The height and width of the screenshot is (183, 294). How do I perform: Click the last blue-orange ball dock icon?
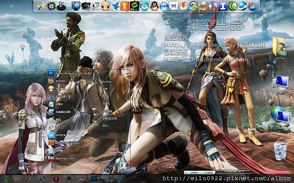tap(252, 6)
